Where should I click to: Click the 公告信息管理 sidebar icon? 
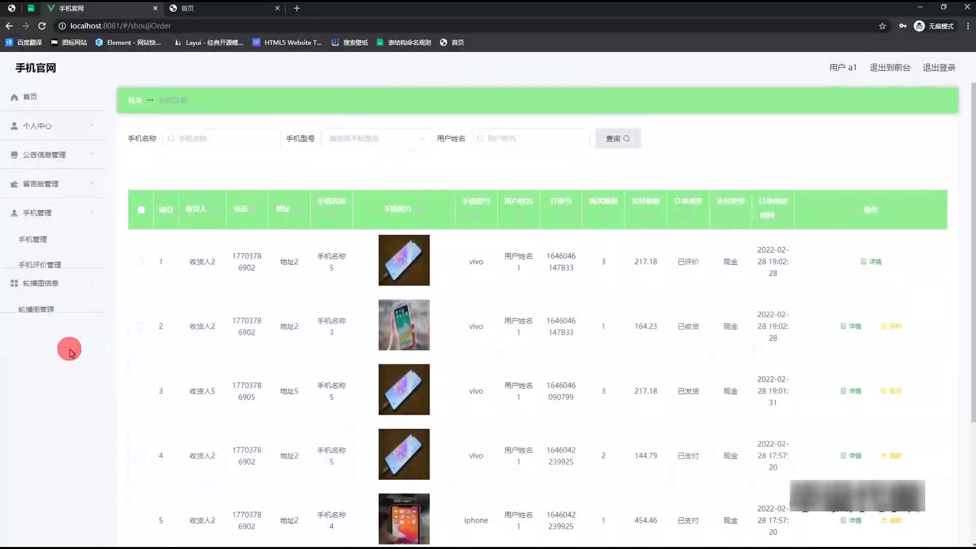(x=14, y=155)
